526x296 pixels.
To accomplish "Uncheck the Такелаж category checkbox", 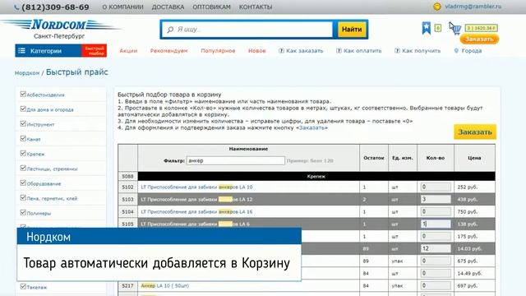I will [23, 286].
